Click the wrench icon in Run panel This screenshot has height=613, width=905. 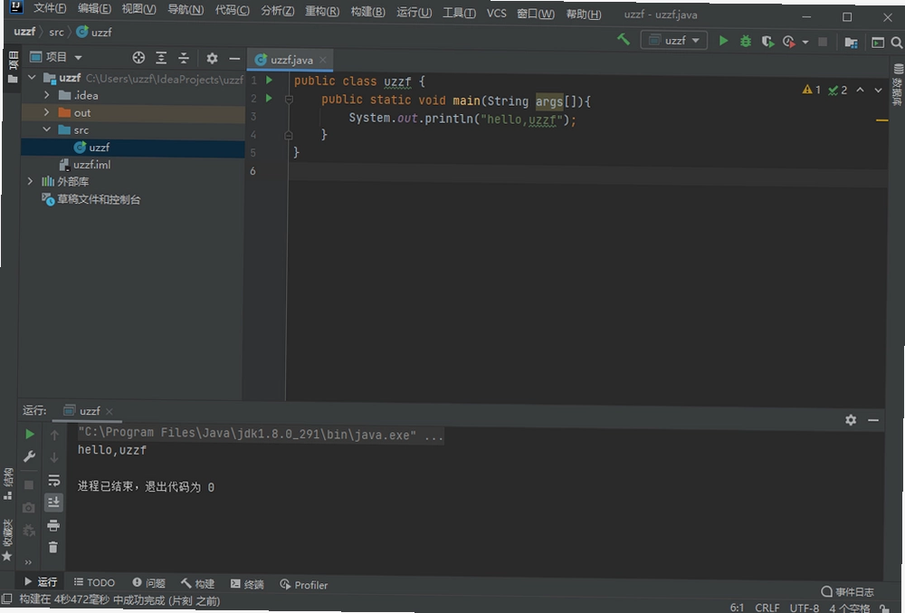(x=30, y=456)
